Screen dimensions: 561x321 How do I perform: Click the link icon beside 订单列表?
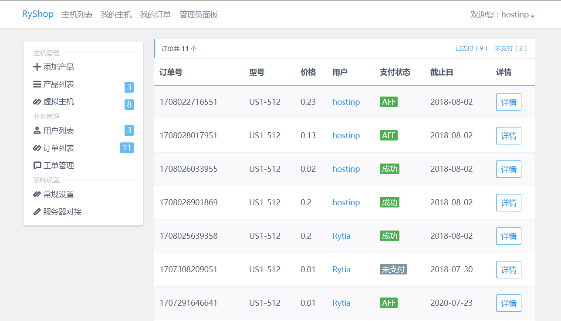(x=37, y=148)
